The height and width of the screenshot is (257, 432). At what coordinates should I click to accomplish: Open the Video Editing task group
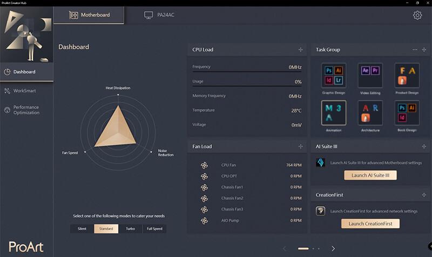click(370, 76)
